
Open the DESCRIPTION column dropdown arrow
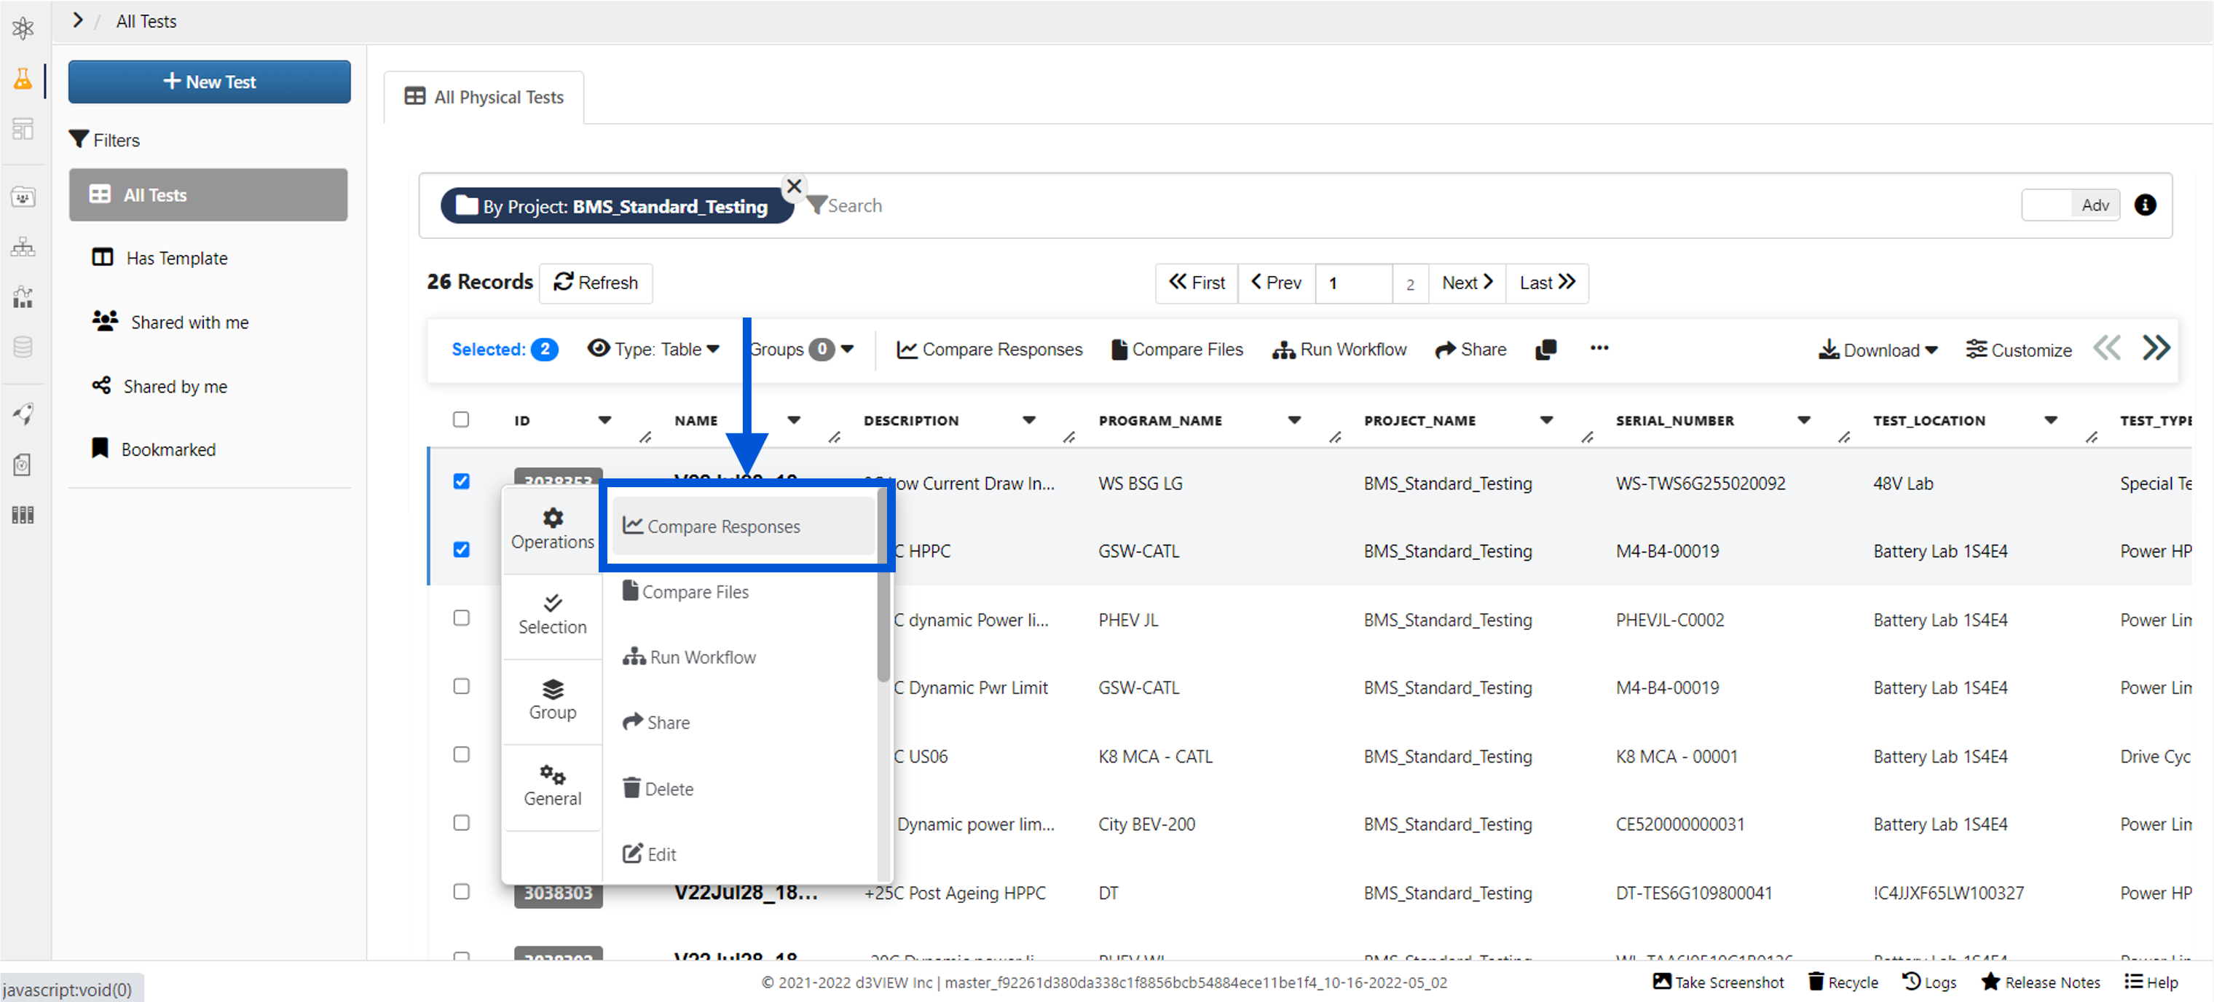coord(1029,420)
